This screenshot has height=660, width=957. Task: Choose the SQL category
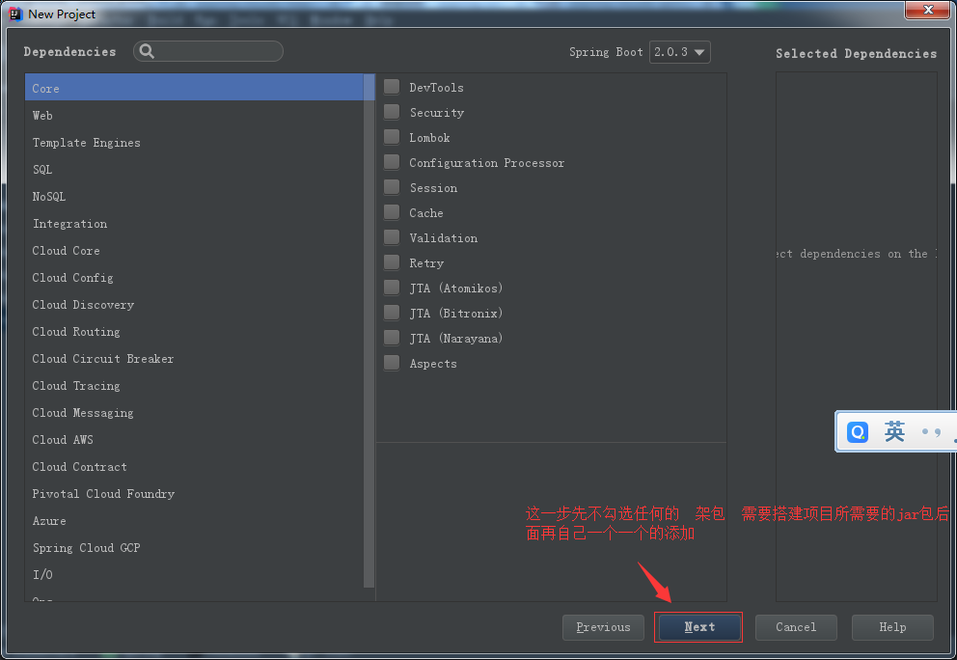[x=194, y=169]
